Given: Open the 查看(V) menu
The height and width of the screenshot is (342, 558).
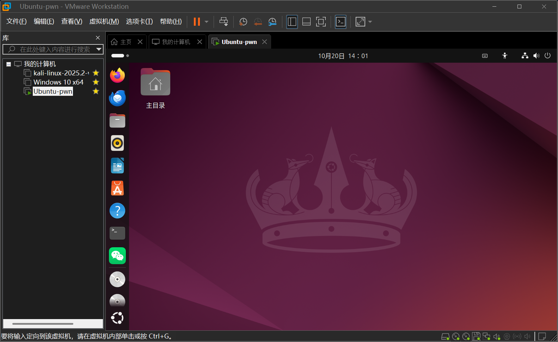Looking at the screenshot, I should click(x=72, y=21).
